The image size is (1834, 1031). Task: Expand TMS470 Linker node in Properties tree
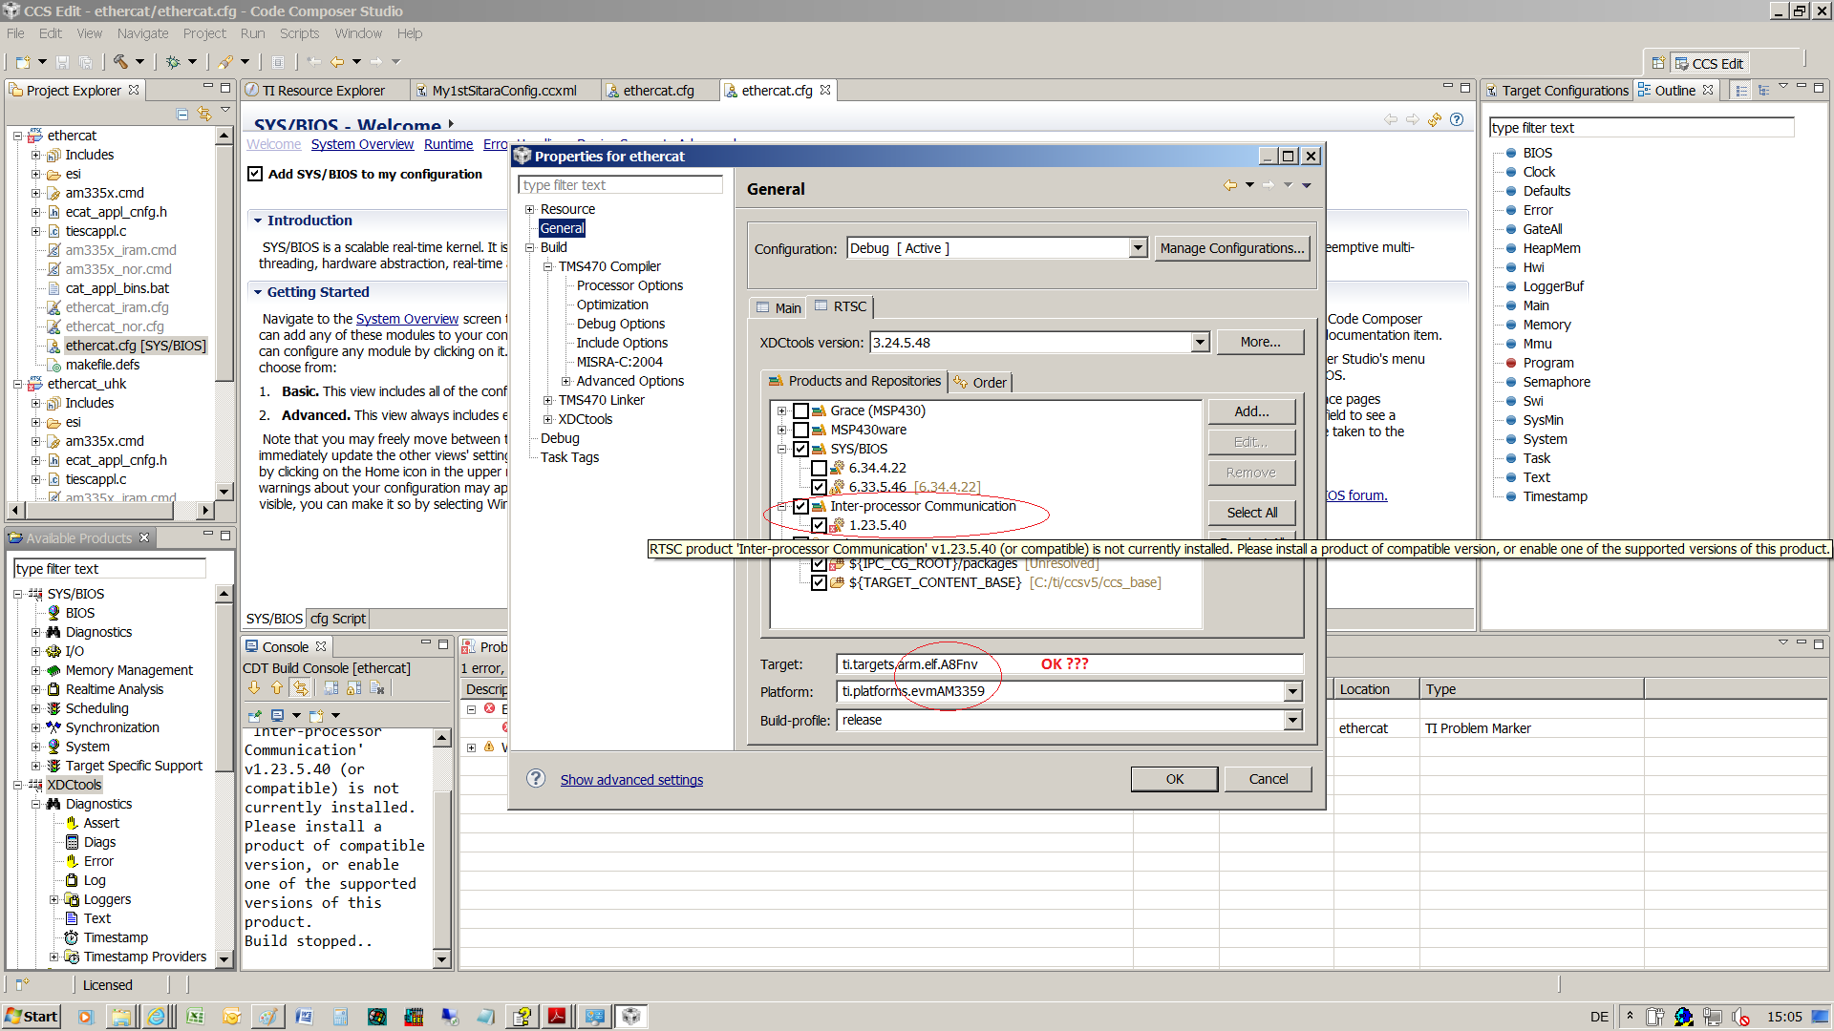547,400
